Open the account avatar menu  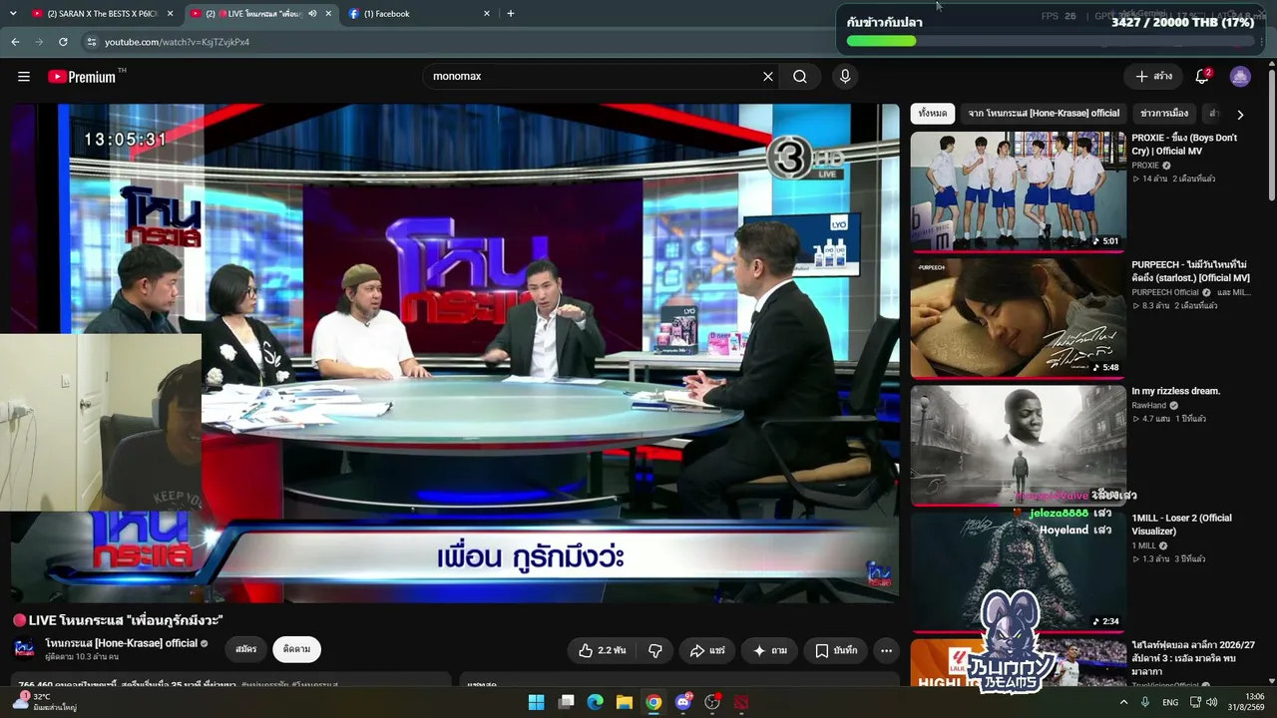pos(1240,77)
